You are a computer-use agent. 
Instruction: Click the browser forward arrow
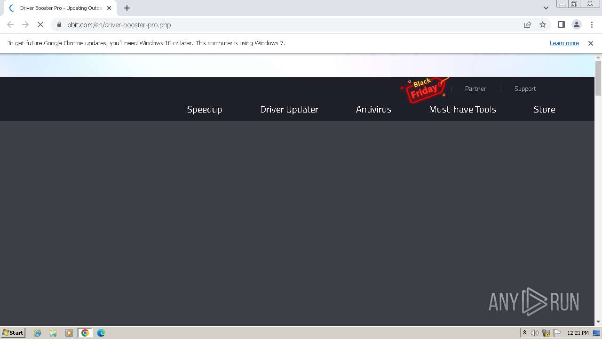click(x=25, y=24)
